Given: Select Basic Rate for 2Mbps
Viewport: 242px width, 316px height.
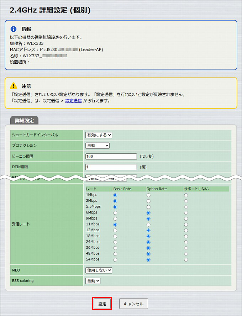Looking at the screenshot, I should tap(115, 201).
